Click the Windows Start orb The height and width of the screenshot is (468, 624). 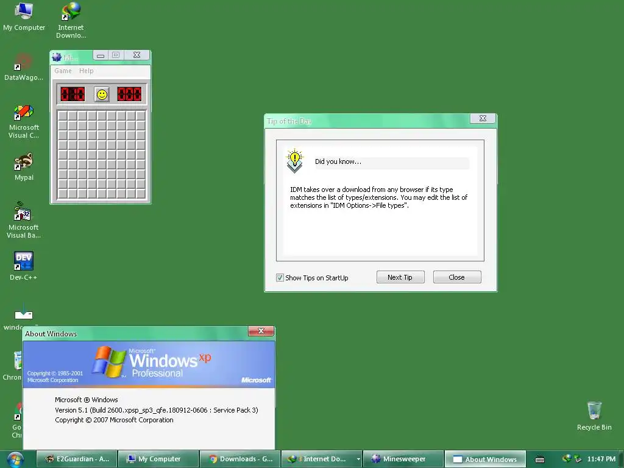15,459
